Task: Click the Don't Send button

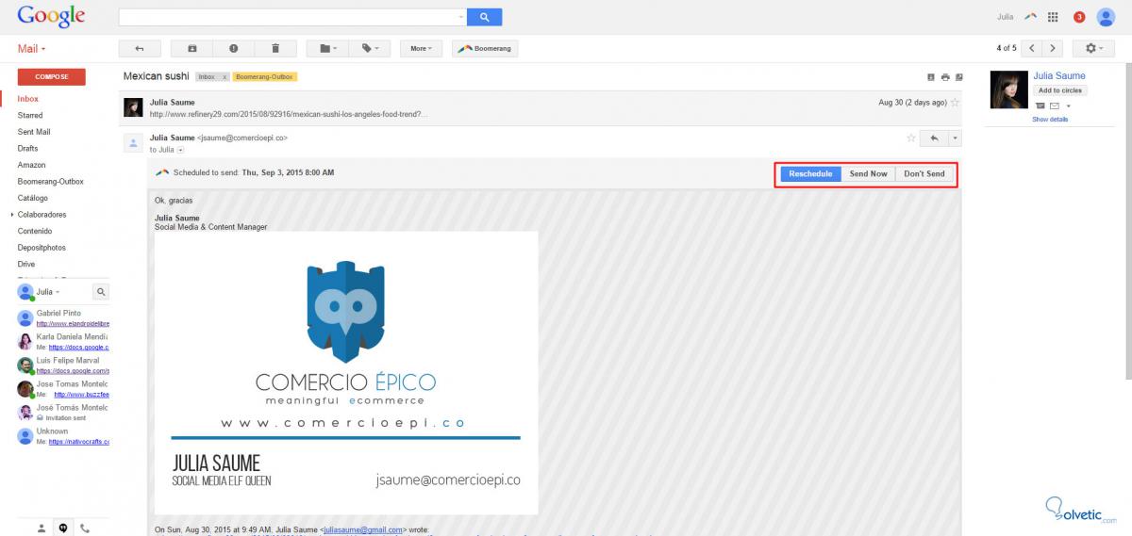Action: (924, 173)
